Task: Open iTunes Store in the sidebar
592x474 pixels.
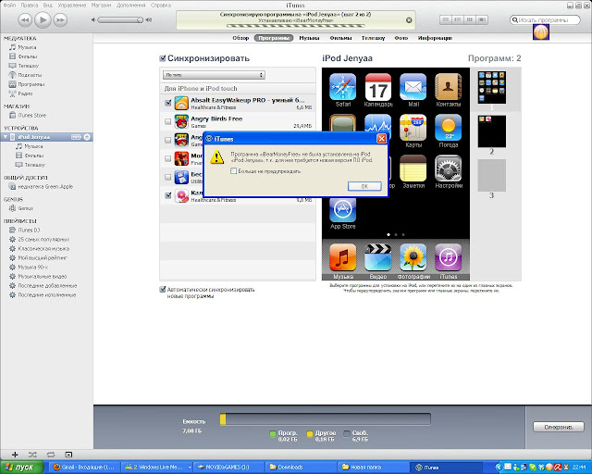Action: point(31,115)
